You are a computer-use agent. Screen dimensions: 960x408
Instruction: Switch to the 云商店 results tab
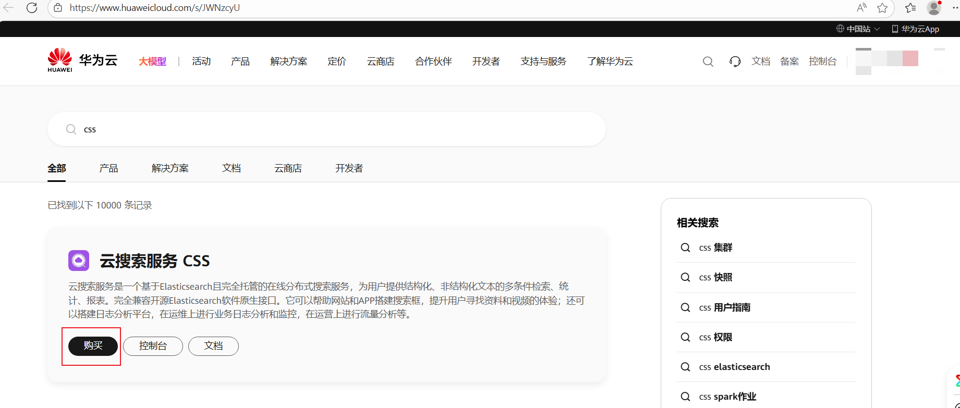(x=288, y=168)
